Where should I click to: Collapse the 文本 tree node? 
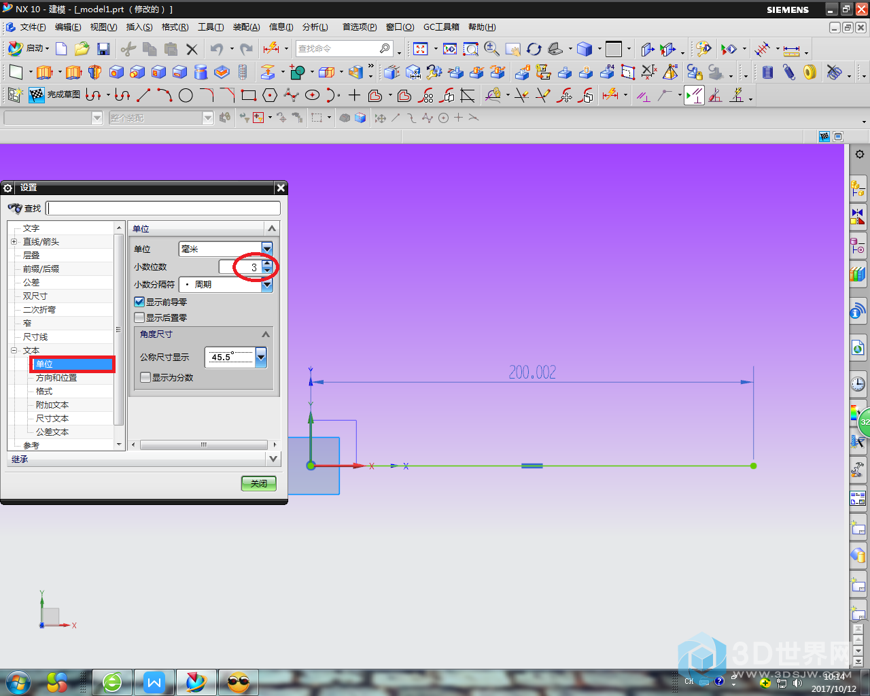pos(14,350)
